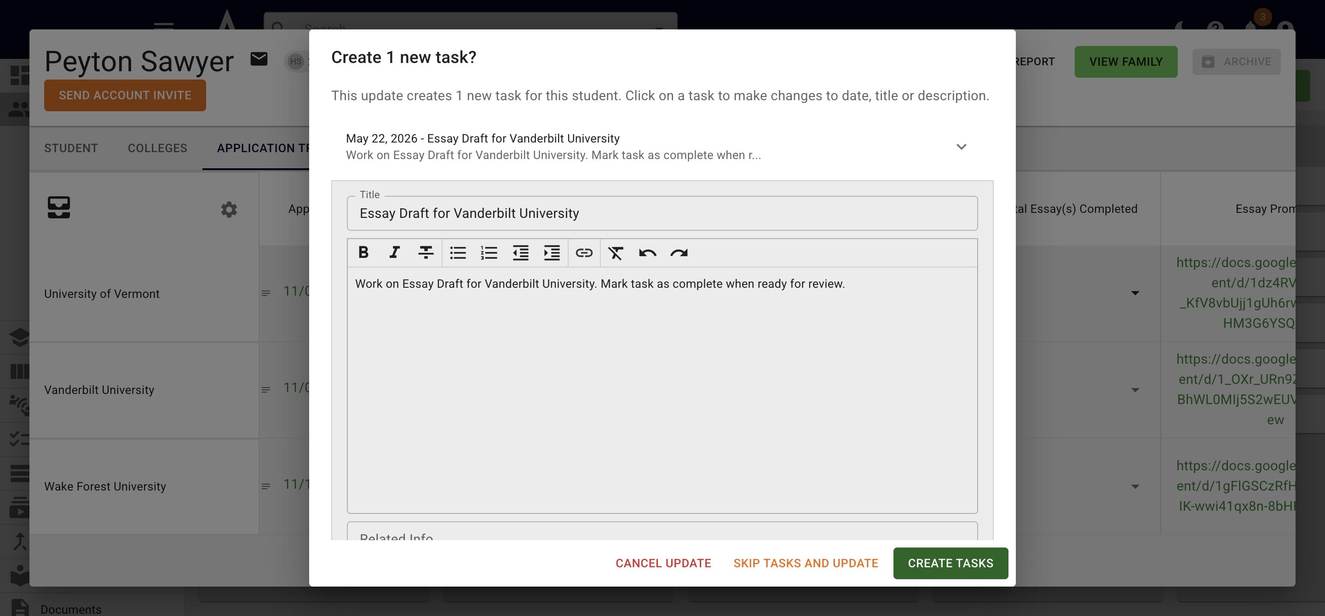Open the merge arrow icon in sidebar
This screenshot has width=1325, height=616.
19,542
